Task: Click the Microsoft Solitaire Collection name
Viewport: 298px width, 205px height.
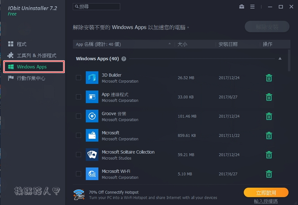Action: (x=128, y=152)
